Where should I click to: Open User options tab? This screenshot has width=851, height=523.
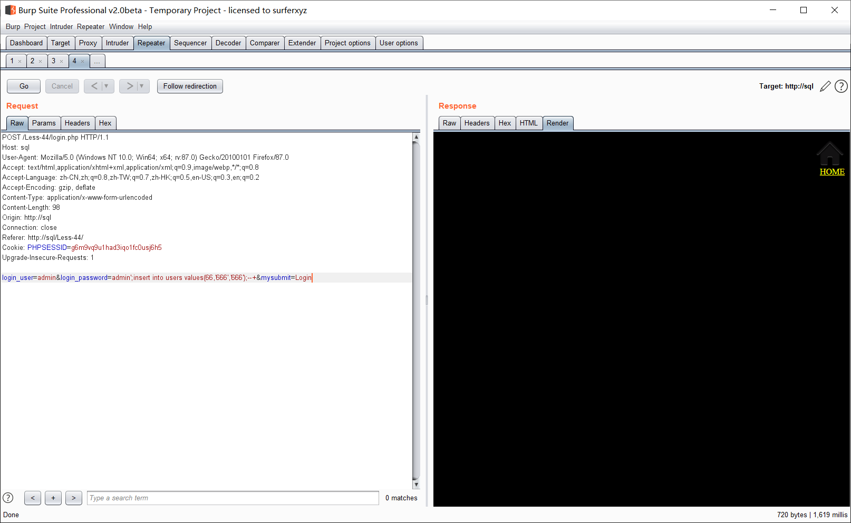point(399,43)
